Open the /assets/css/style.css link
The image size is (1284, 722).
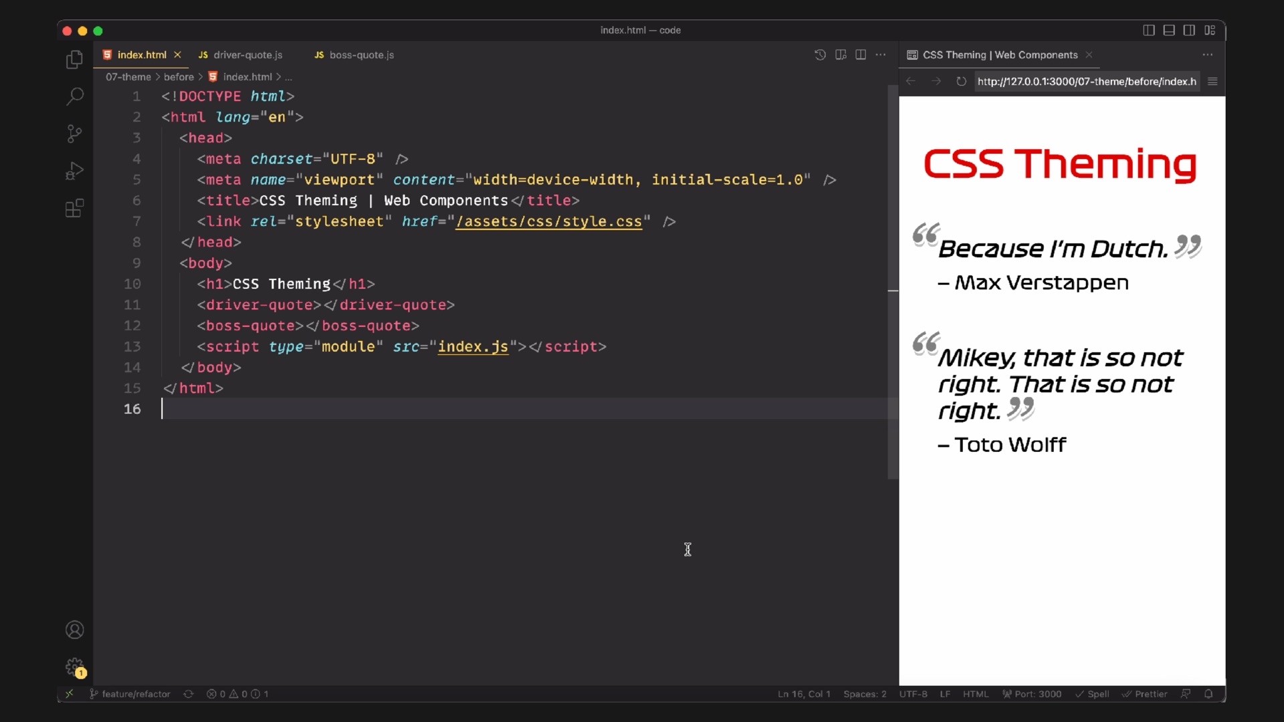click(548, 221)
